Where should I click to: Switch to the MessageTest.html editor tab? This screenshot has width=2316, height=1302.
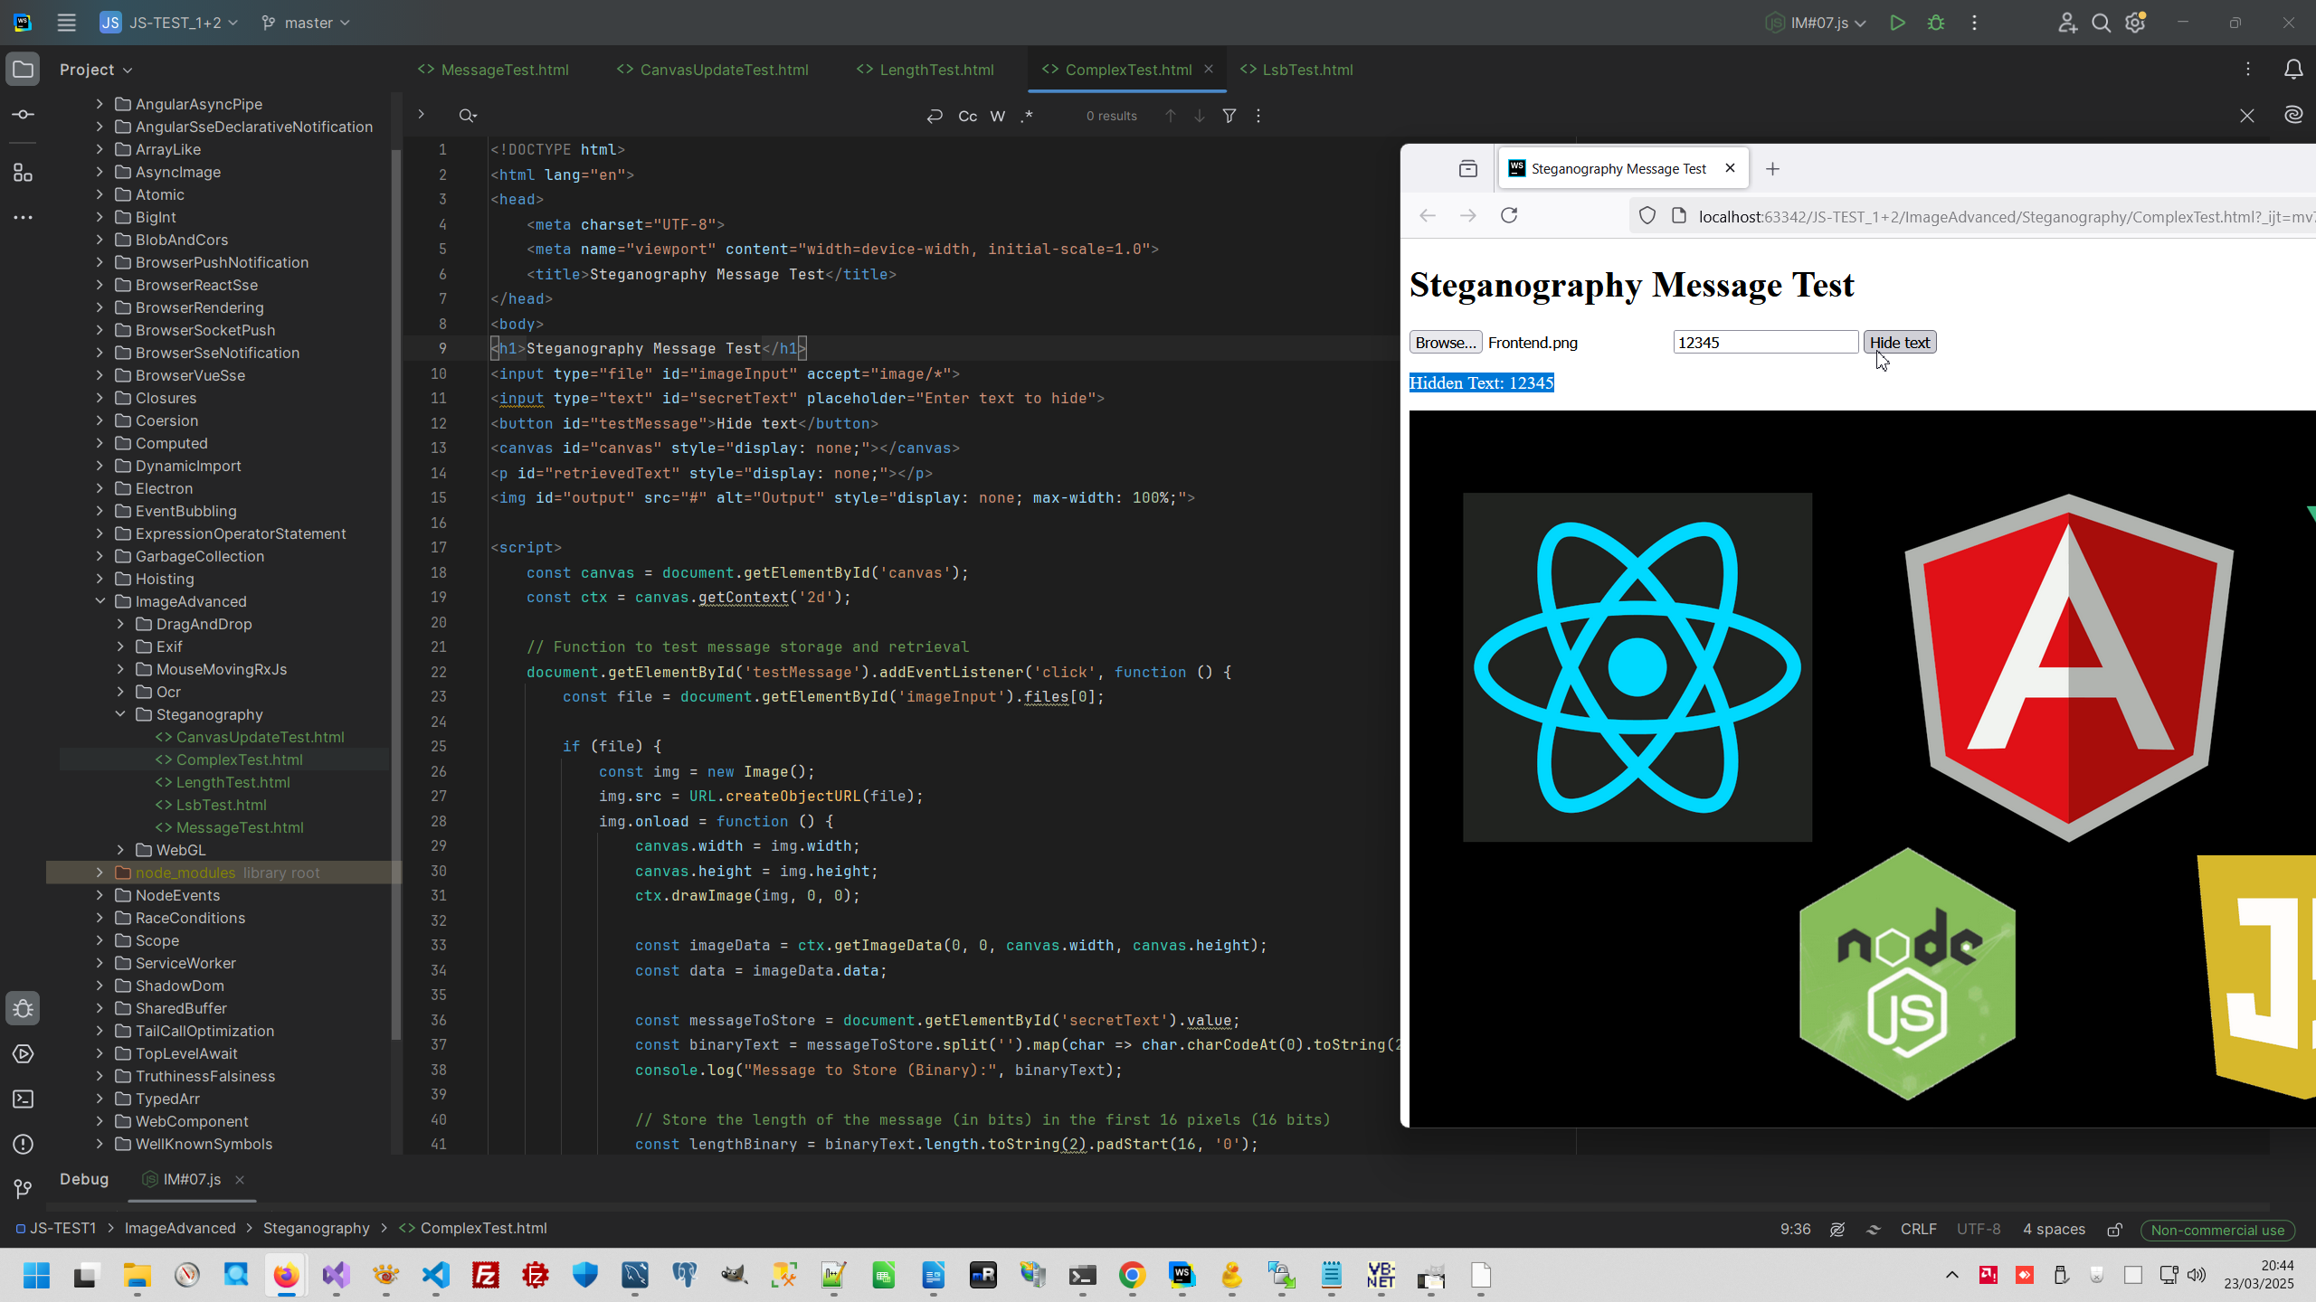[504, 70]
